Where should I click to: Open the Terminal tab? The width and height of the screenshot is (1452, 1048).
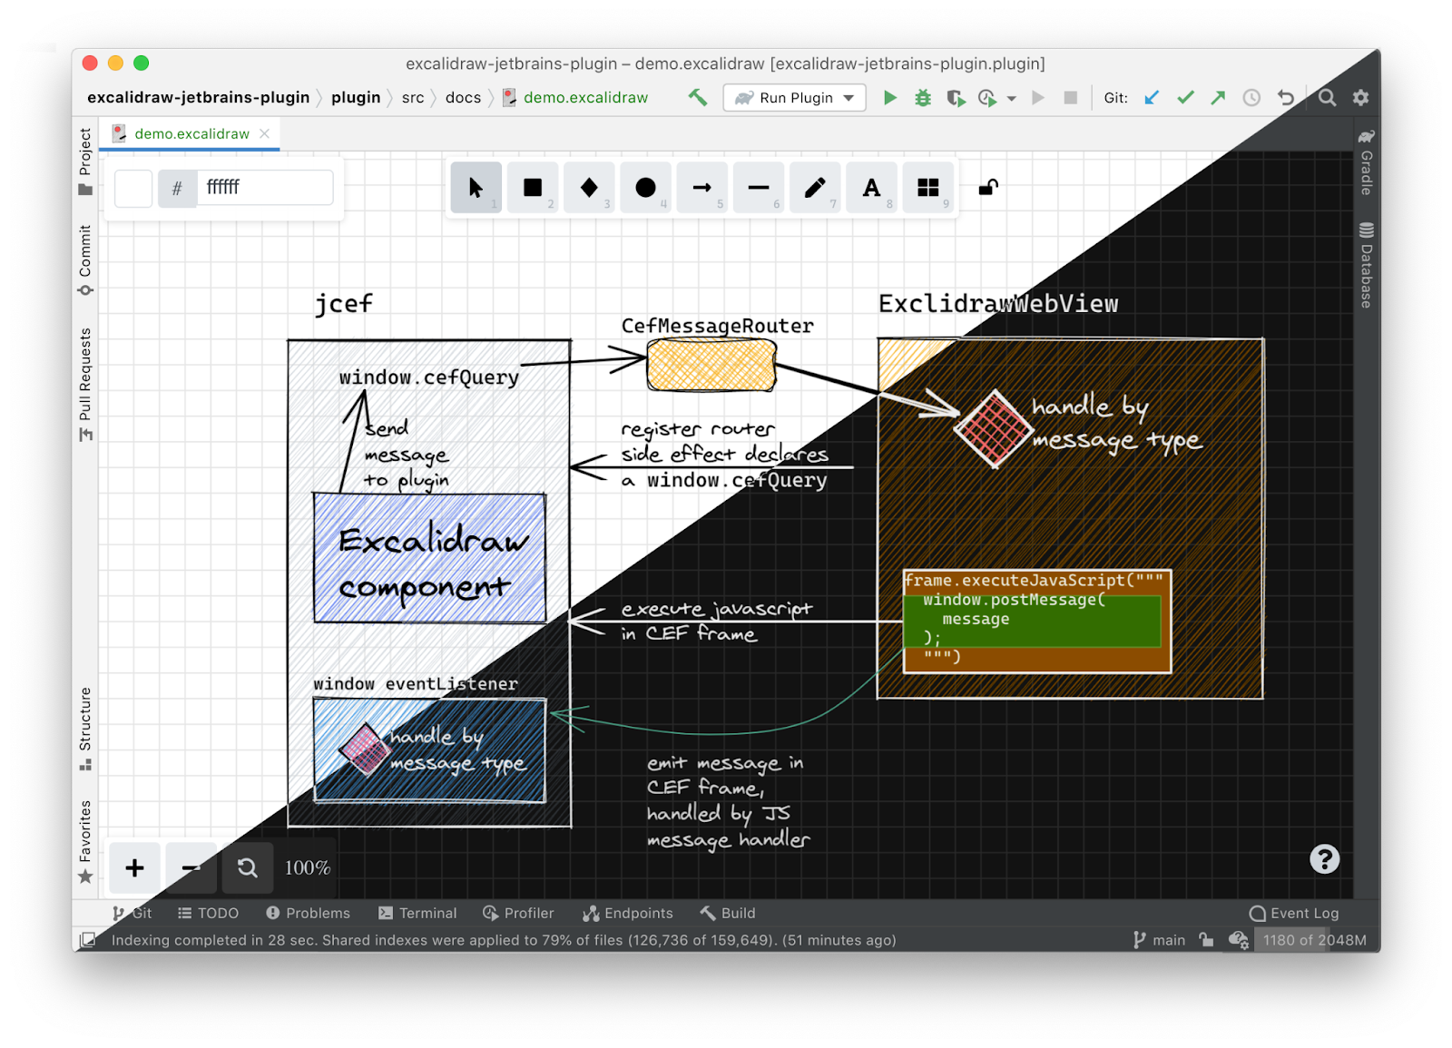point(417,913)
